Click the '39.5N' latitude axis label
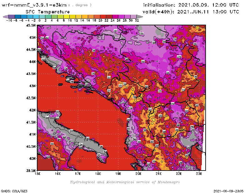 click(31, 171)
